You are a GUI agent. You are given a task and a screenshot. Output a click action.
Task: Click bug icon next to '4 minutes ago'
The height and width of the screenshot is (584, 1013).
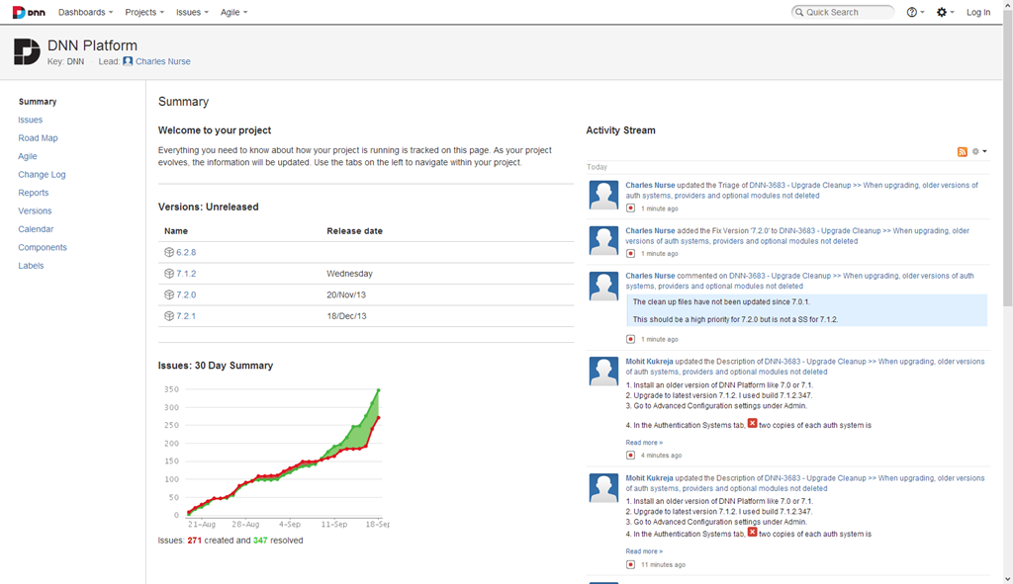click(630, 455)
